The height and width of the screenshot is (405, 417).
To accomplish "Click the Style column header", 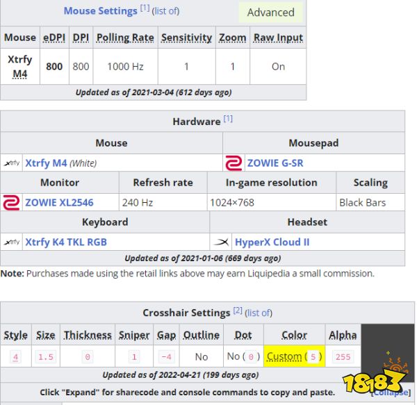I will pyautogui.click(x=16, y=335).
